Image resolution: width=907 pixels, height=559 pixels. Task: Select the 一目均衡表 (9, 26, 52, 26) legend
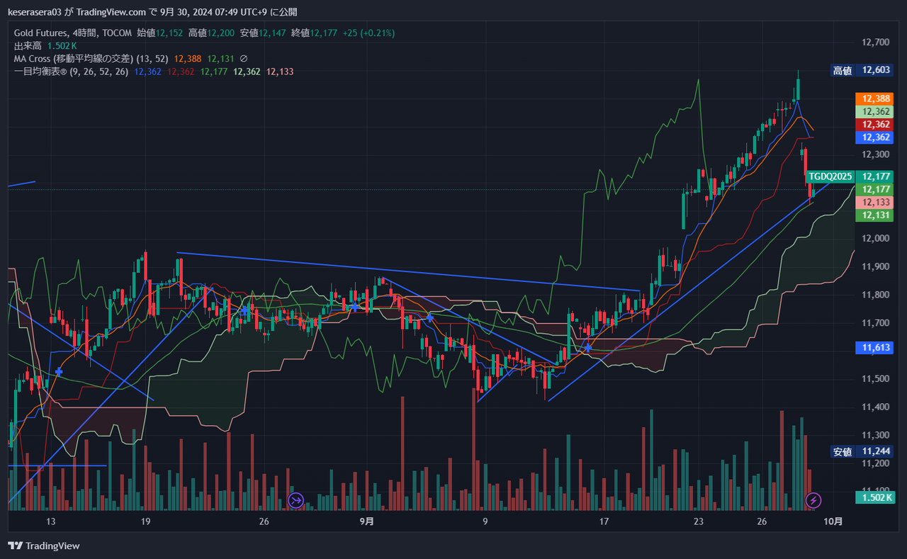[71, 72]
